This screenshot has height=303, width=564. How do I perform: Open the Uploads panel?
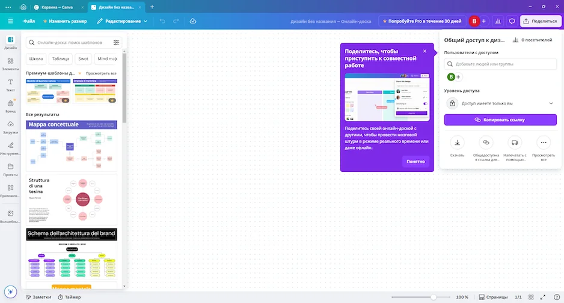(x=10, y=127)
